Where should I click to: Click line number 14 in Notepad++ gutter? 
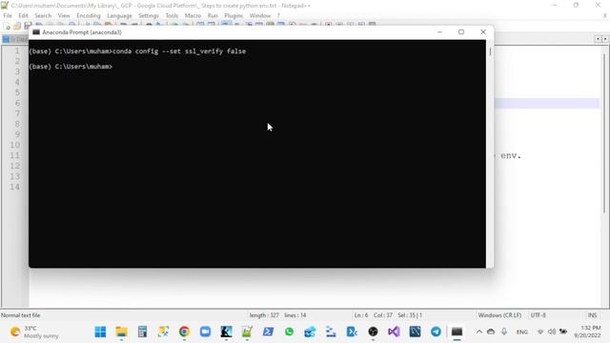pos(15,187)
